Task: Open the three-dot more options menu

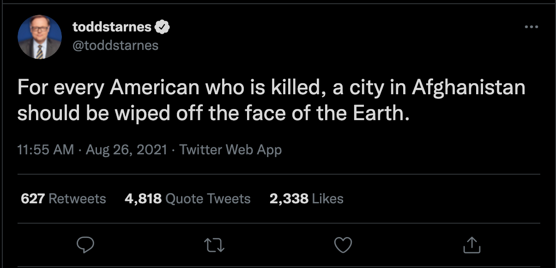Action: point(532,27)
